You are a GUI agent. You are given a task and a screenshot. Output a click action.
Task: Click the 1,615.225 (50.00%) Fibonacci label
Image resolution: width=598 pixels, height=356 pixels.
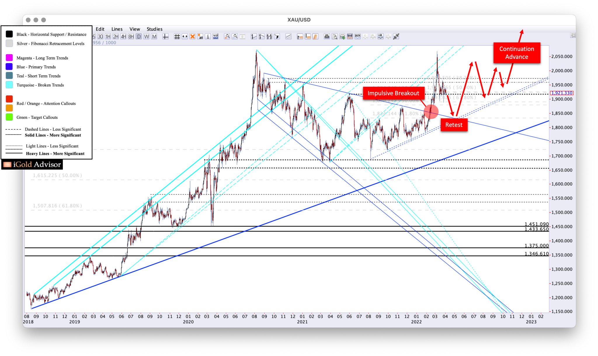[57, 175]
